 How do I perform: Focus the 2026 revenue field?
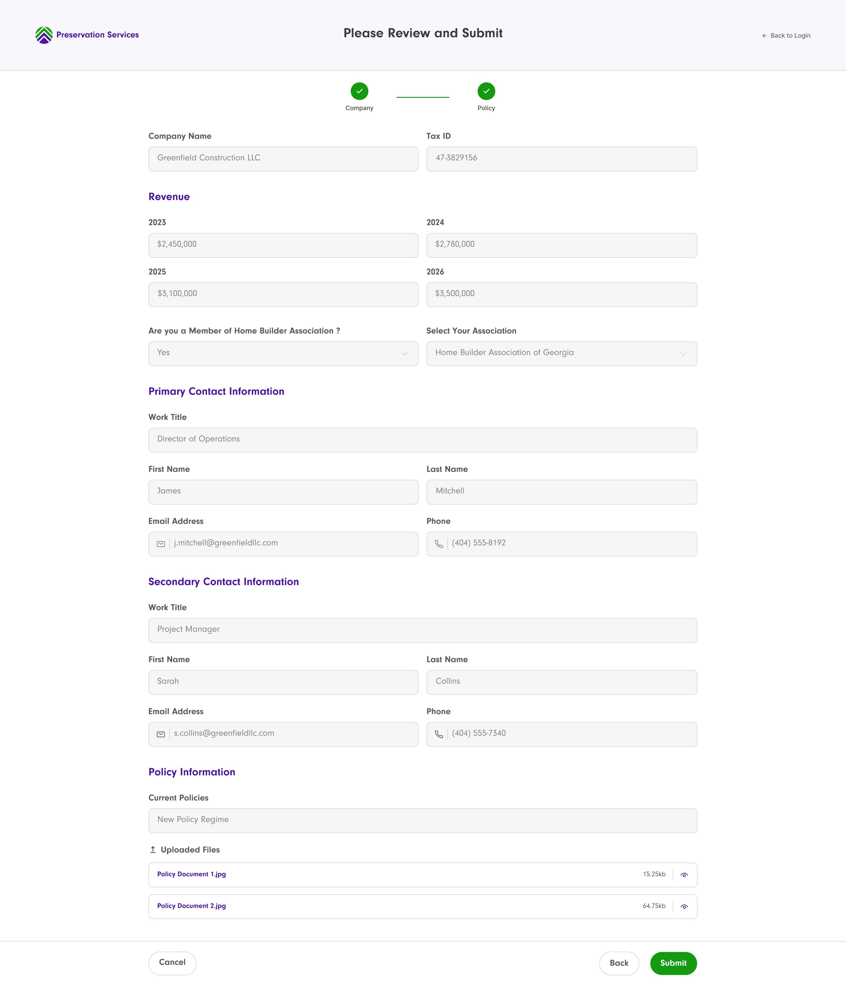click(562, 295)
